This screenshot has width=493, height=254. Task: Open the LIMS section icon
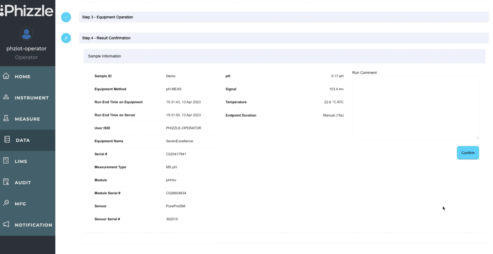click(6, 161)
